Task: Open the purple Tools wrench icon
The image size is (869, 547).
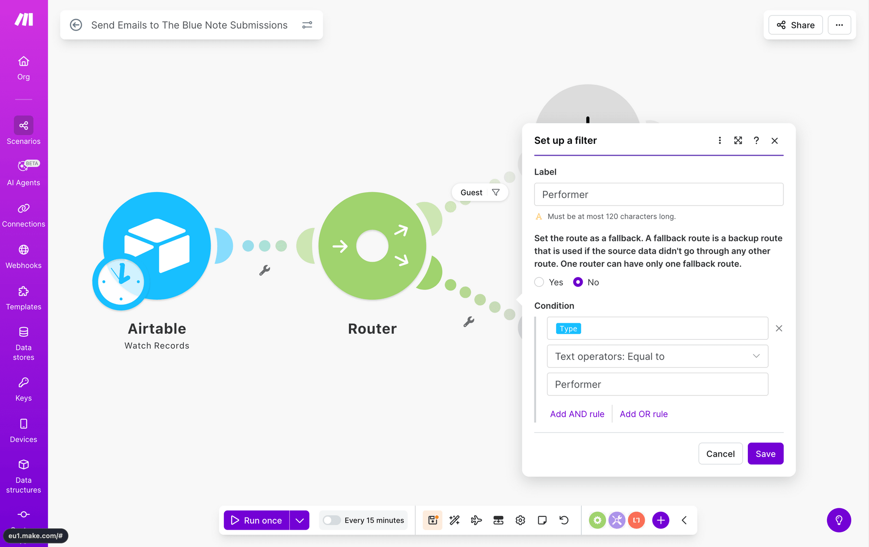Action: pyautogui.click(x=617, y=520)
